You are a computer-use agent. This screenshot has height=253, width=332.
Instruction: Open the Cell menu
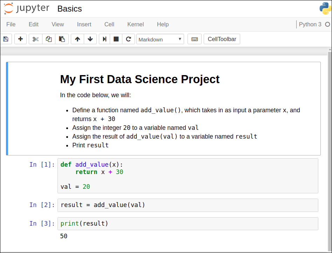pos(109,24)
